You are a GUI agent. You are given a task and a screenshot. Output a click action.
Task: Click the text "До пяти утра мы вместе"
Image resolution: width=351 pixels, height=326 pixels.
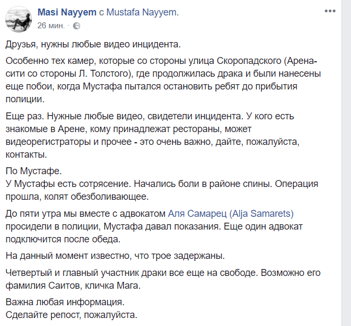54,214
